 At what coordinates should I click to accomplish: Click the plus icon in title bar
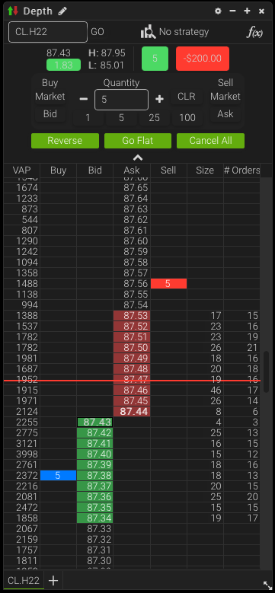247,11
